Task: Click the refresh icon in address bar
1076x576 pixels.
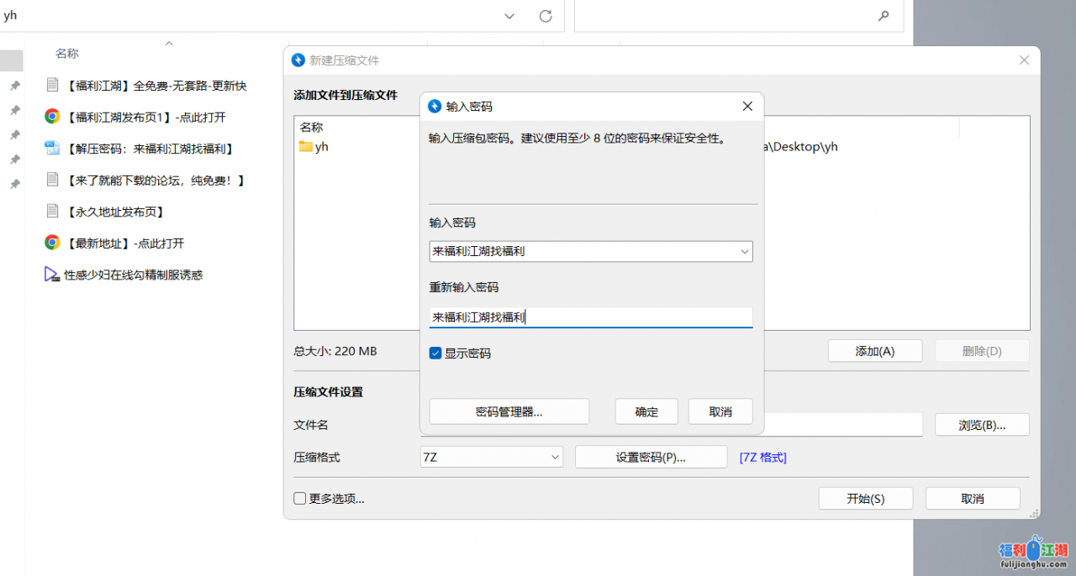Action: click(x=545, y=16)
